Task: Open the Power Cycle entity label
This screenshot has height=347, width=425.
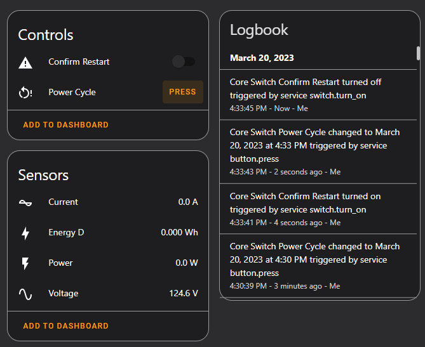Action: [72, 93]
